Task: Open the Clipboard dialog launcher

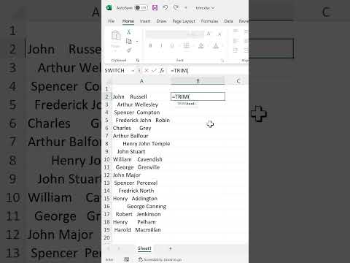Action: (138, 60)
